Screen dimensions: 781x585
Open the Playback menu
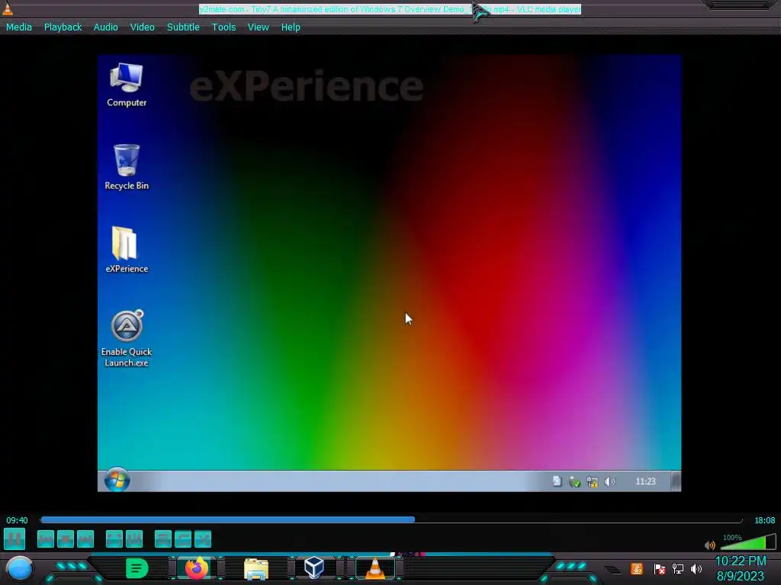tap(63, 27)
